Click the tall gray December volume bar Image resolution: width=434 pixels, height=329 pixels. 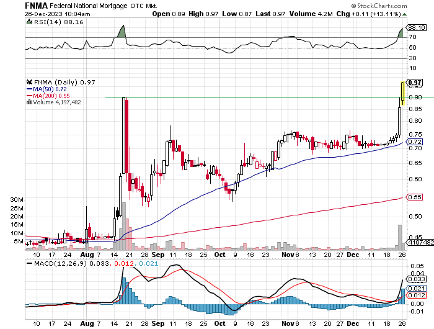tap(399, 237)
